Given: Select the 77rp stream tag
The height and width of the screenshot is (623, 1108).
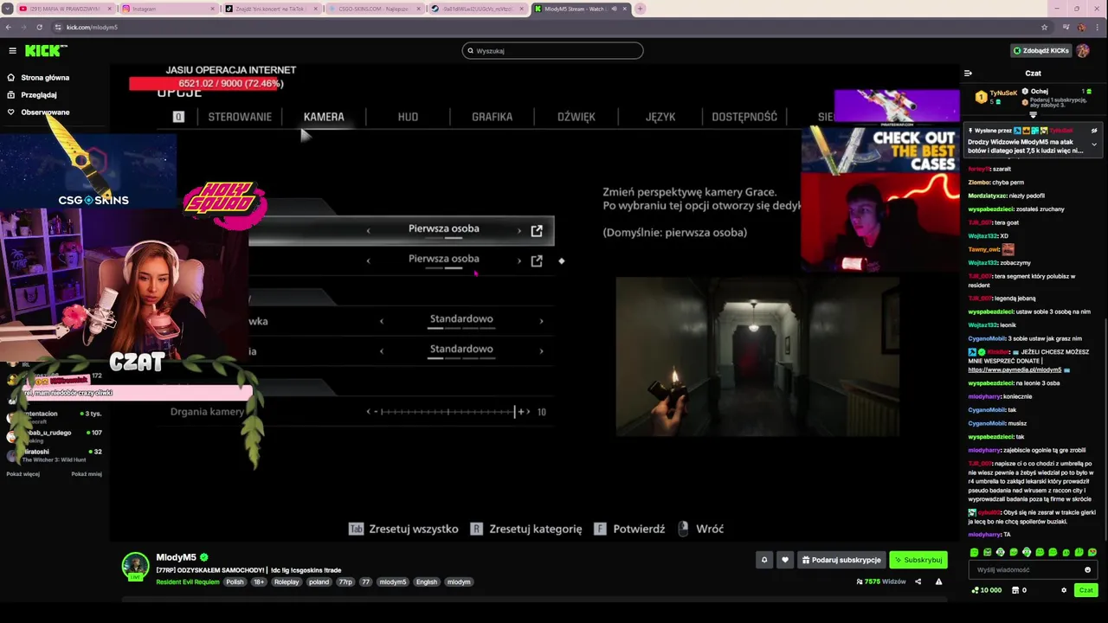Looking at the screenshot, I should click(x=345, y=582).
